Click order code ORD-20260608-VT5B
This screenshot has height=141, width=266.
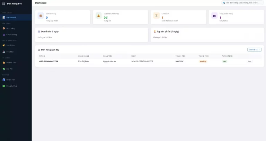[x=48, y=62]
